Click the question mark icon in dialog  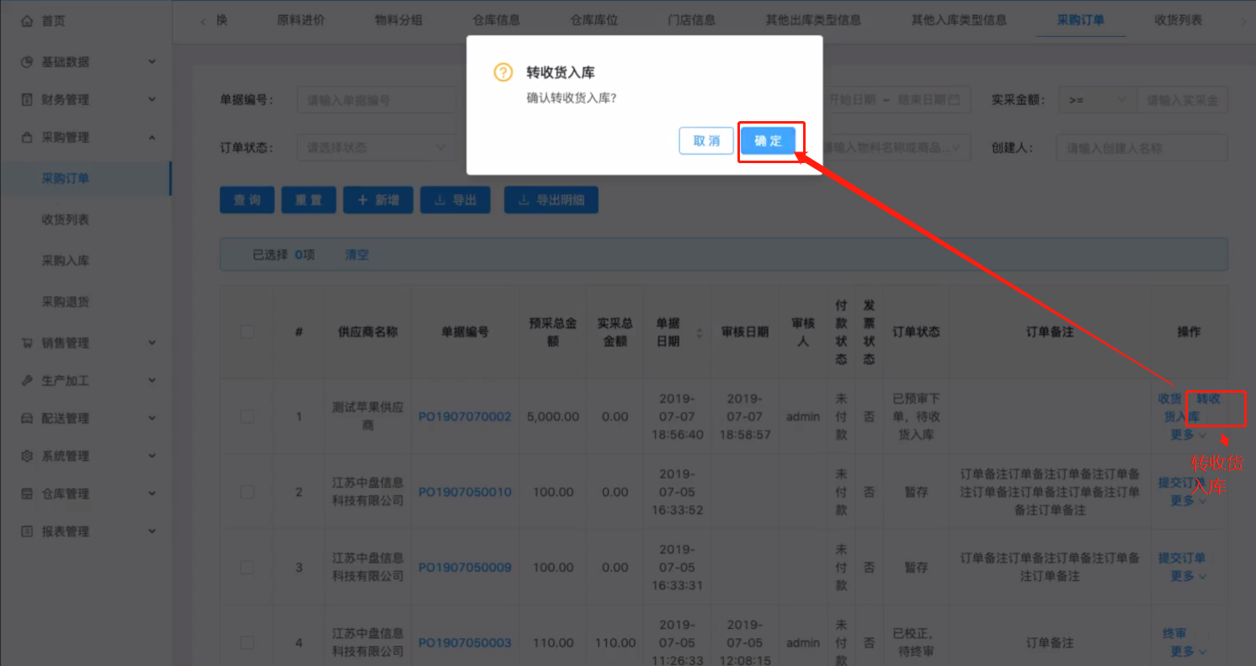[503, 72]
